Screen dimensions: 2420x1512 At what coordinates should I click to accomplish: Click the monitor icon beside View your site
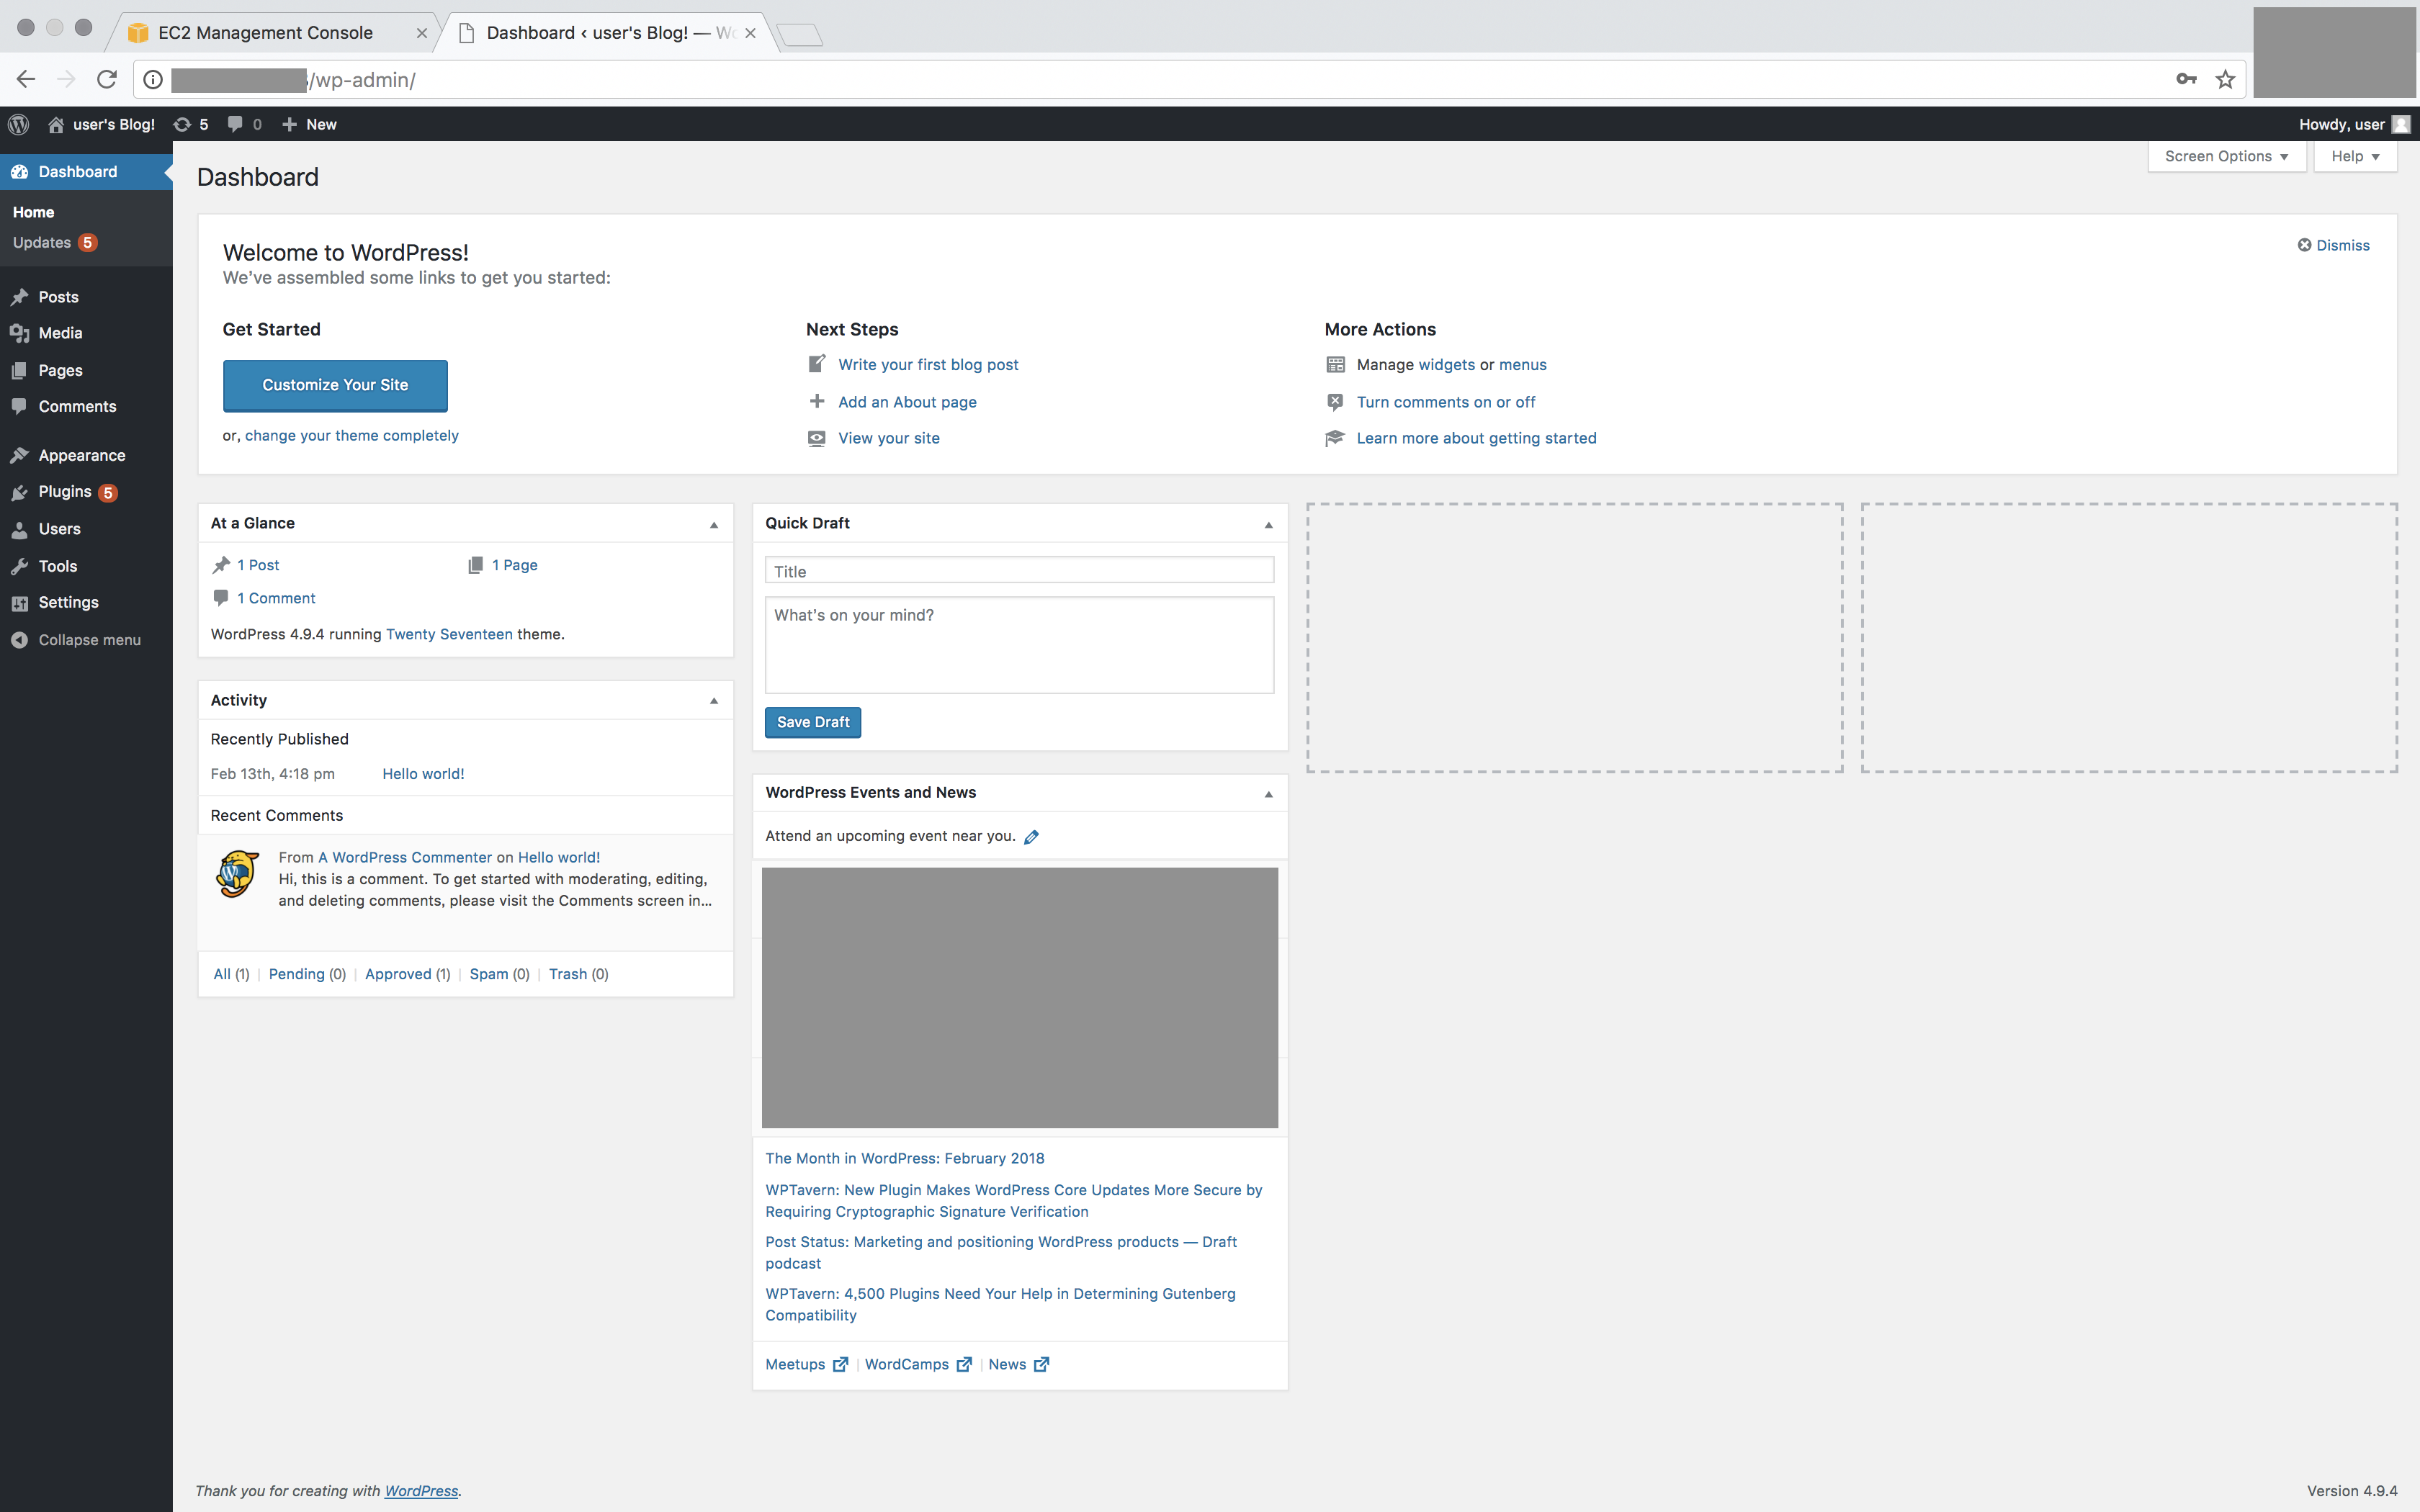pos(817,438)
